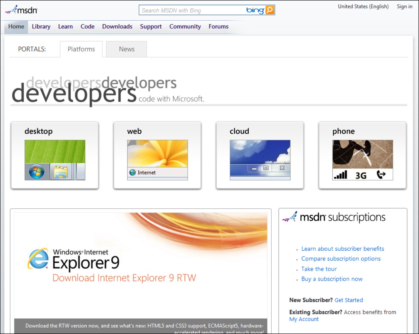Click the msdn subscriptions logo icon
Screen dimensions: 419x334
click(290, 216)
